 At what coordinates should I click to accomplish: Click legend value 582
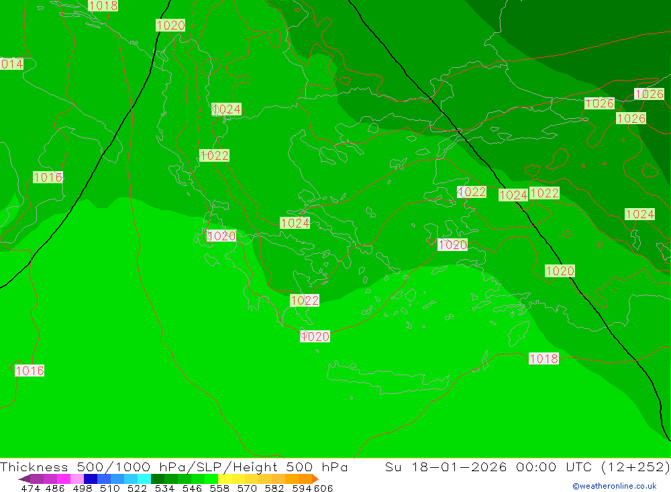point(274,488)
